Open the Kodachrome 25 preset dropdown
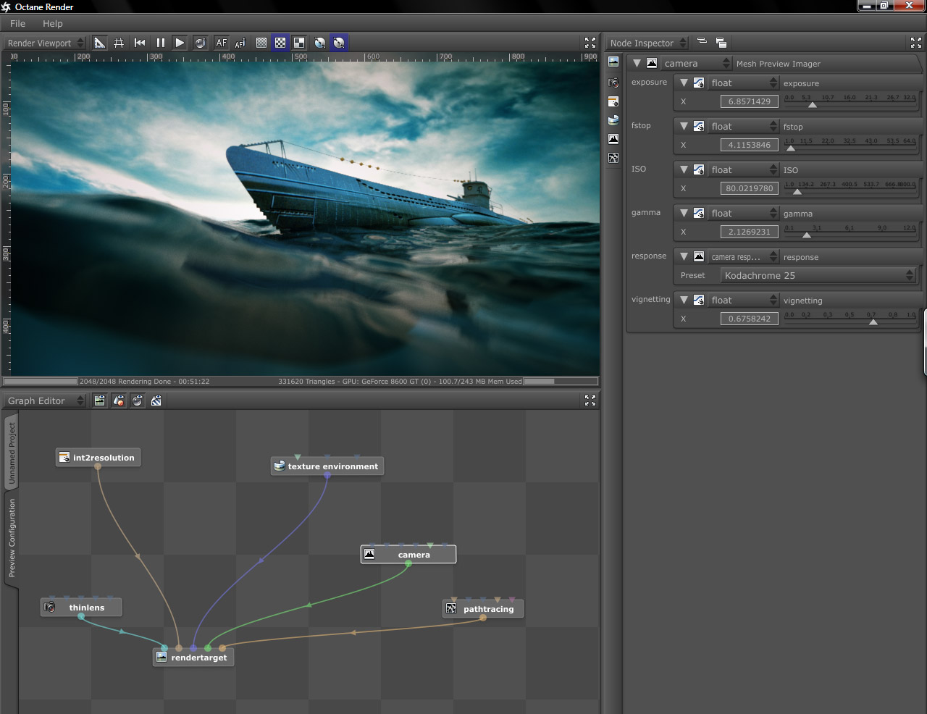Image resolution: width=927 pixels, height=714 pixels. click(x=818, y=275)
